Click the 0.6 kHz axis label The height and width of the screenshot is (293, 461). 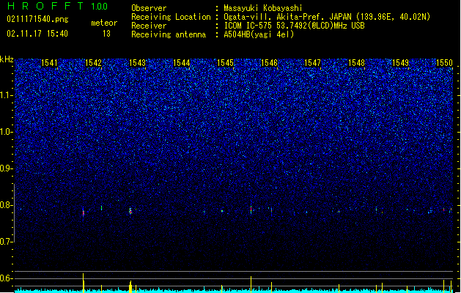coord(6,278)
